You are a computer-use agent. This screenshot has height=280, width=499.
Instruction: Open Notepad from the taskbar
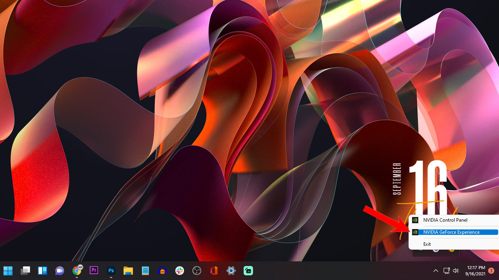145,271
